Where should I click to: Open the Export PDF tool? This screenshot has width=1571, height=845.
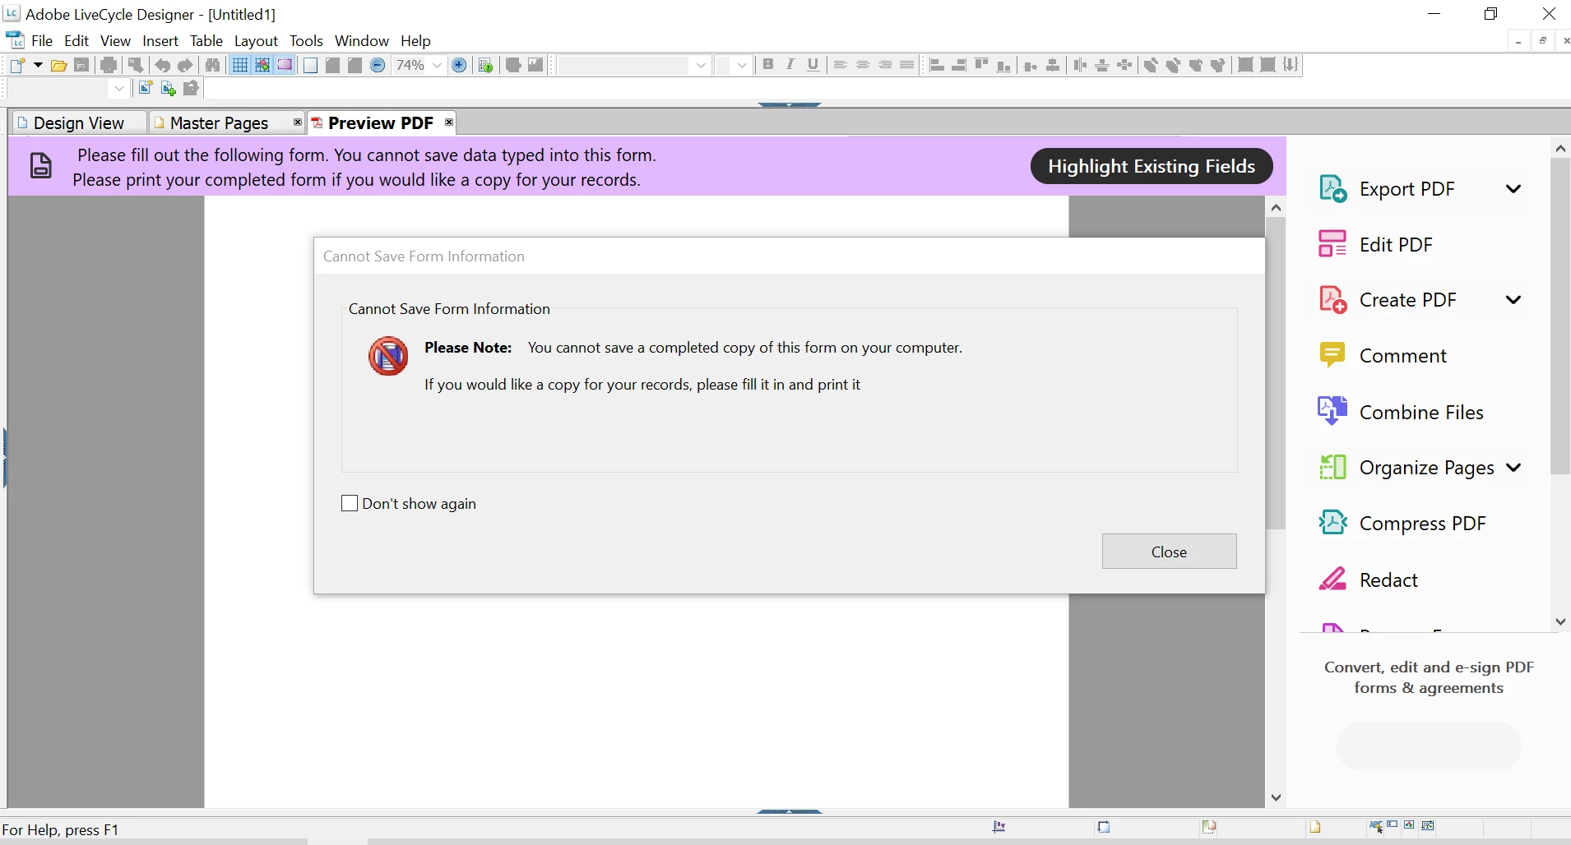pos(1406,189)
